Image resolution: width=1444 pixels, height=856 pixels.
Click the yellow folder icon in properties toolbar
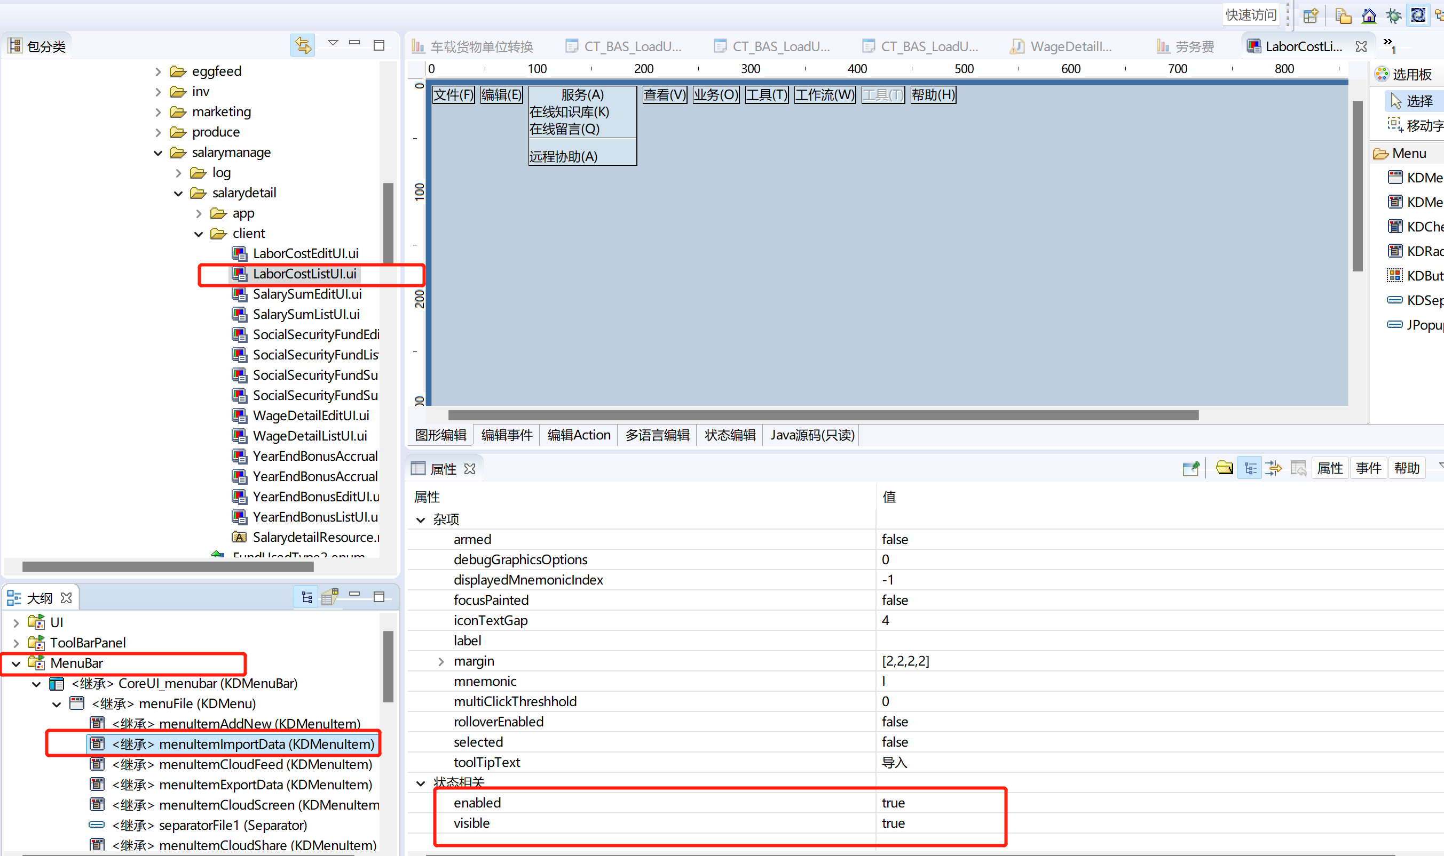pos(1224,468)
